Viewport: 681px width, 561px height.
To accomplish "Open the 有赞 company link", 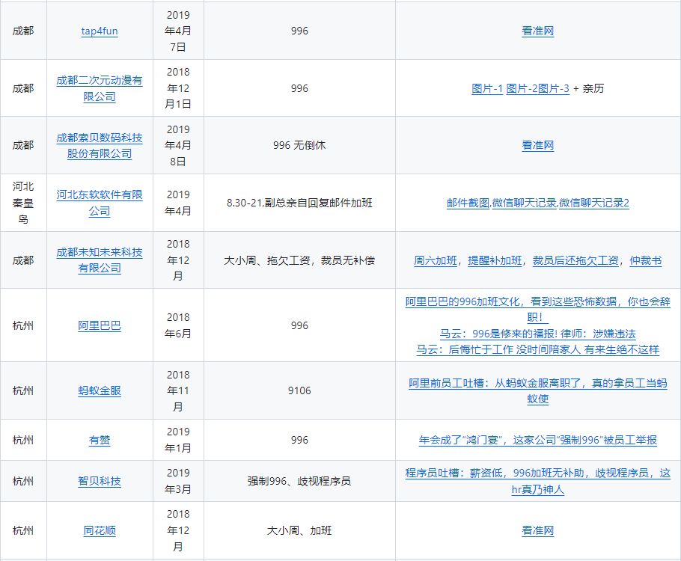I will (x=100, y=441).
